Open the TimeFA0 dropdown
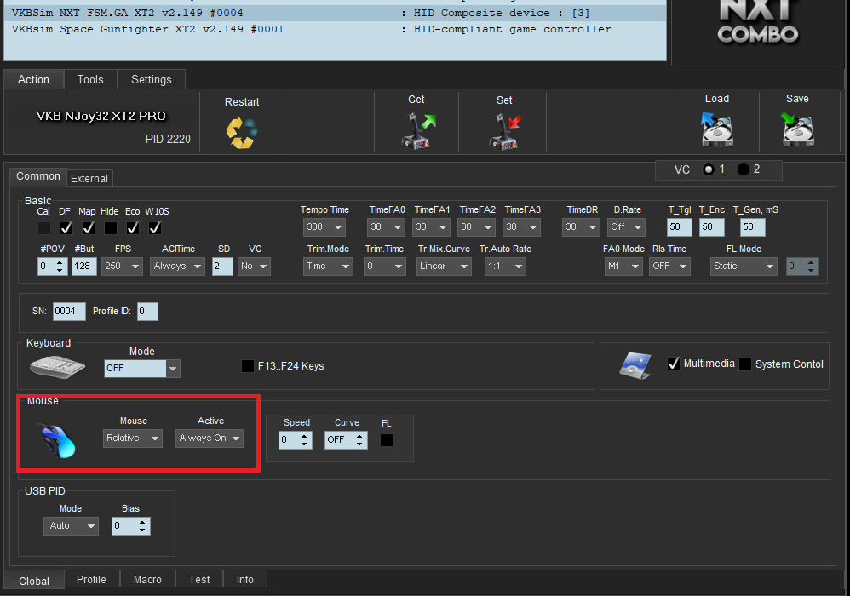 387,227
